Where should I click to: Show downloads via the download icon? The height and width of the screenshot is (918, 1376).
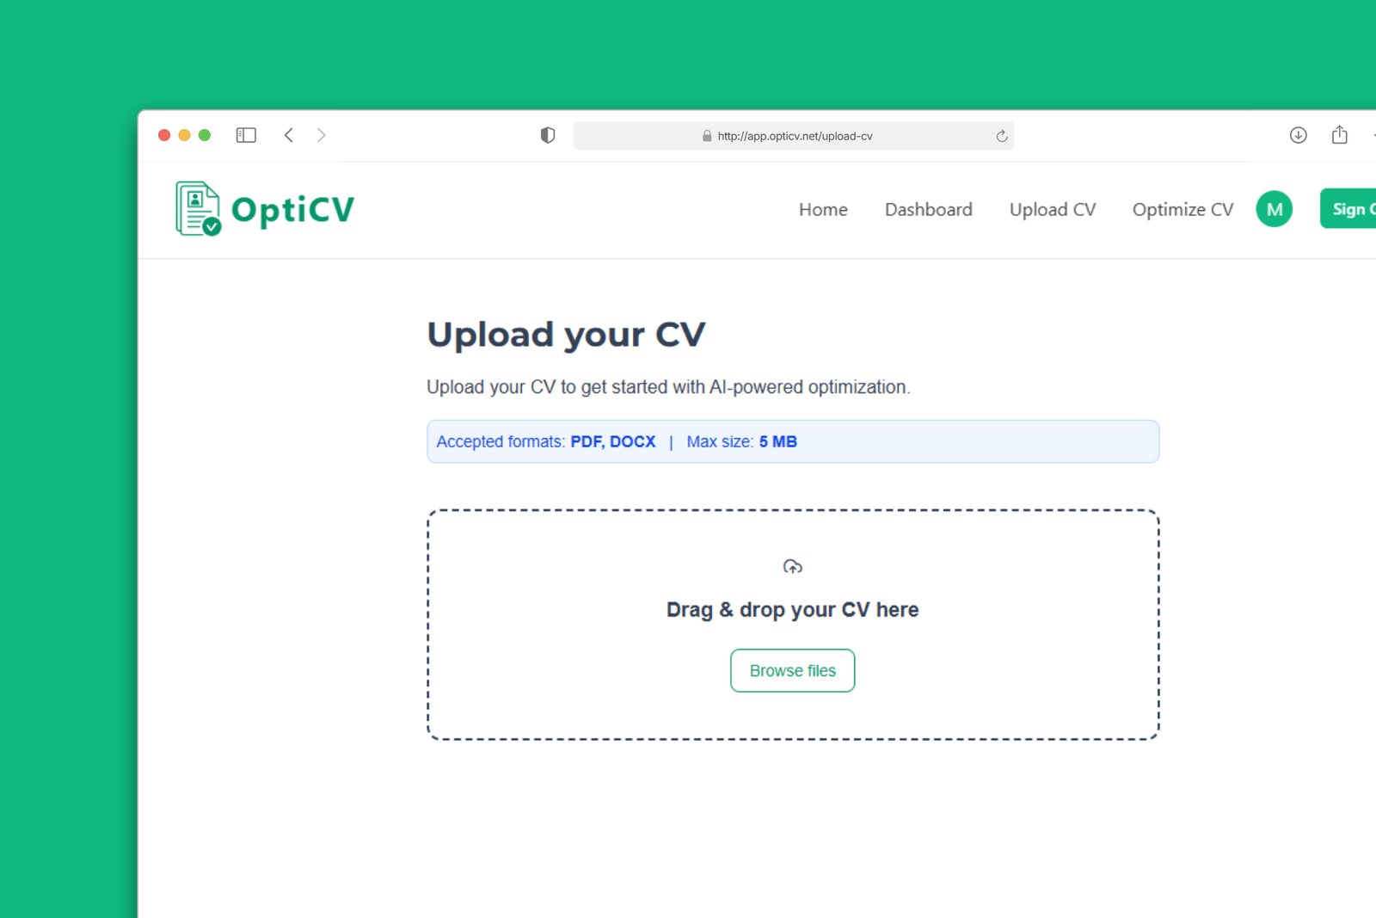tap(1299, 135)
